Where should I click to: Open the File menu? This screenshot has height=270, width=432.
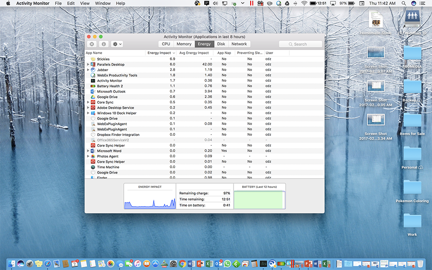point(58,3)
